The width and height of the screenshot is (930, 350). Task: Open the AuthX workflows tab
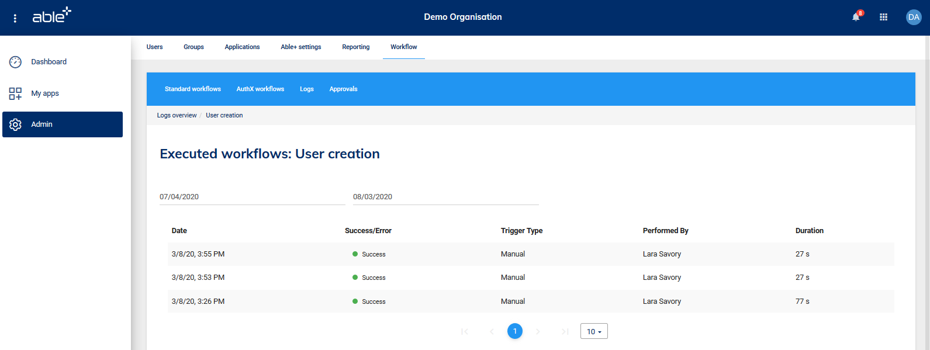click(260, 89)
